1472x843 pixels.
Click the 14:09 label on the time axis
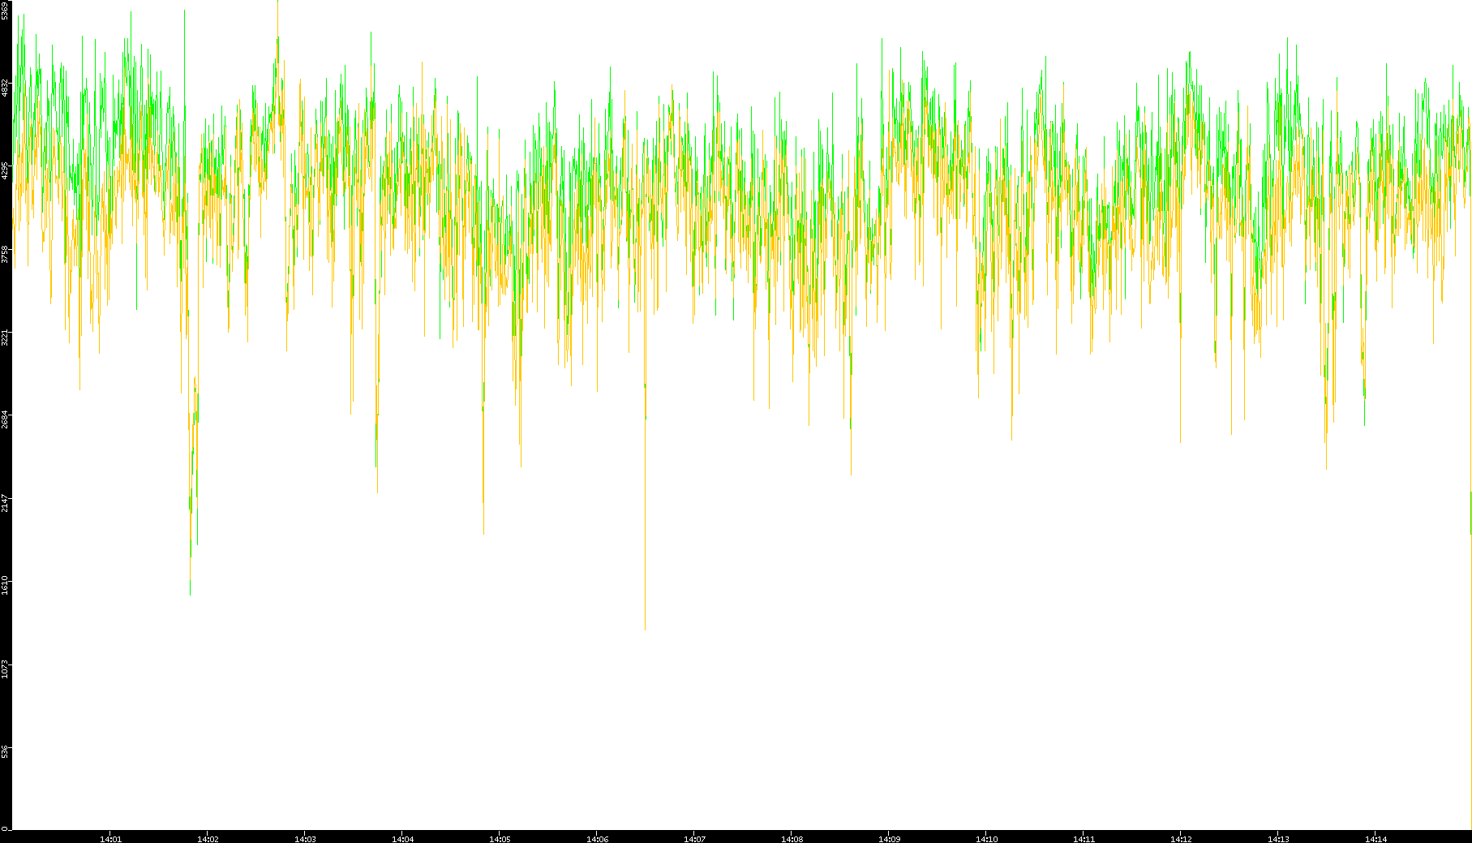889,839
